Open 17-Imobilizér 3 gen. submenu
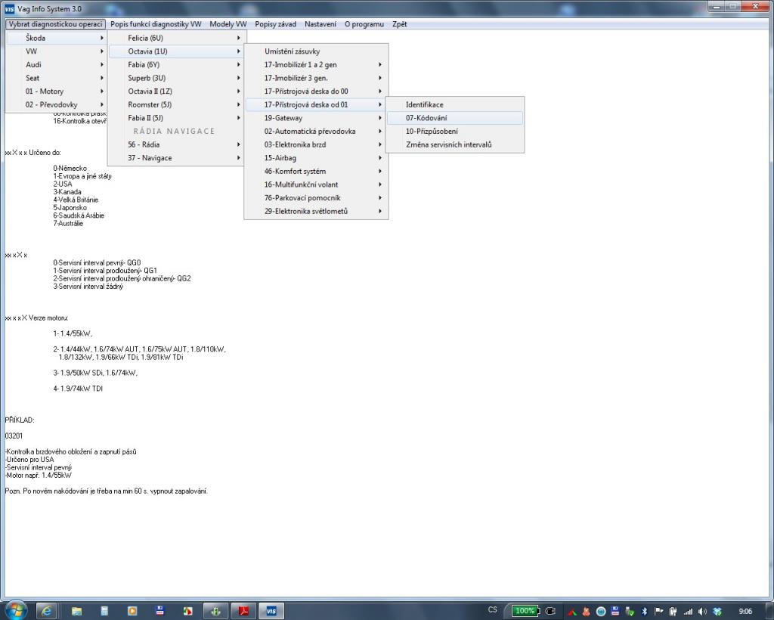The width and height of the screenshot is (774, 620). pos(316,78)
